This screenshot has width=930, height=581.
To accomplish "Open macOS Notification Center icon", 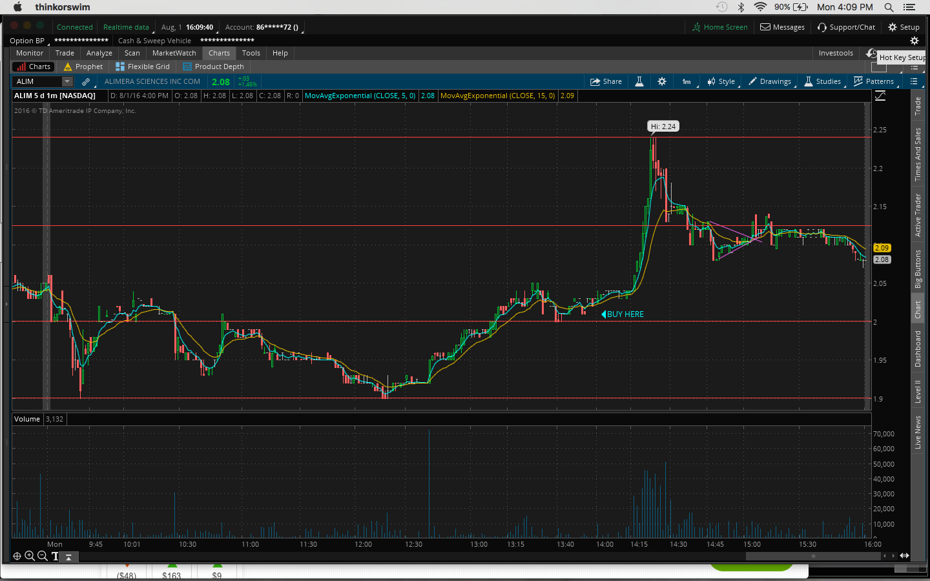I will (909, 7).
